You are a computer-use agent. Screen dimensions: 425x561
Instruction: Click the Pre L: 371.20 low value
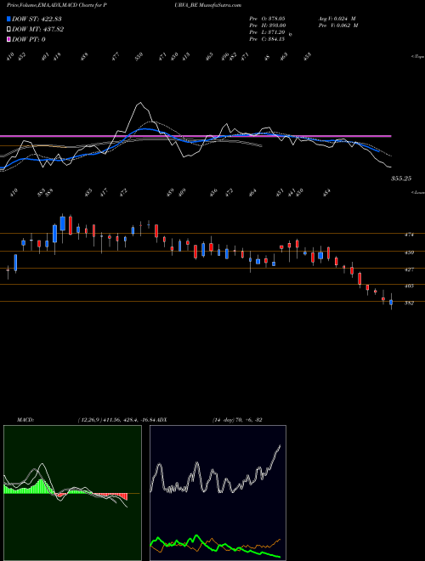[x=267, y=32]
